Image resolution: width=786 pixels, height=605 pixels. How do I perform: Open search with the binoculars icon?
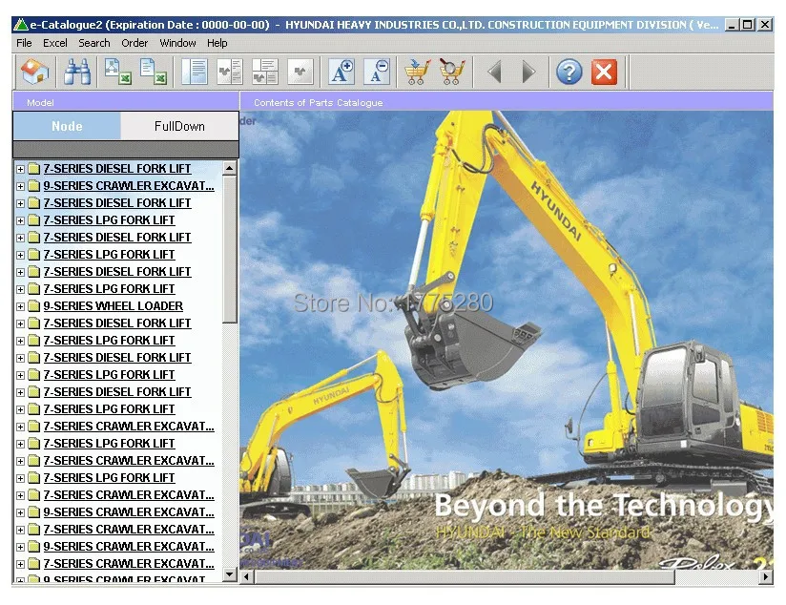coord(77,72)
